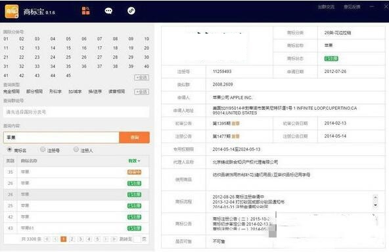Choose the 注册人 radio button
389x252 pixels.
click(x=76, y=149)
